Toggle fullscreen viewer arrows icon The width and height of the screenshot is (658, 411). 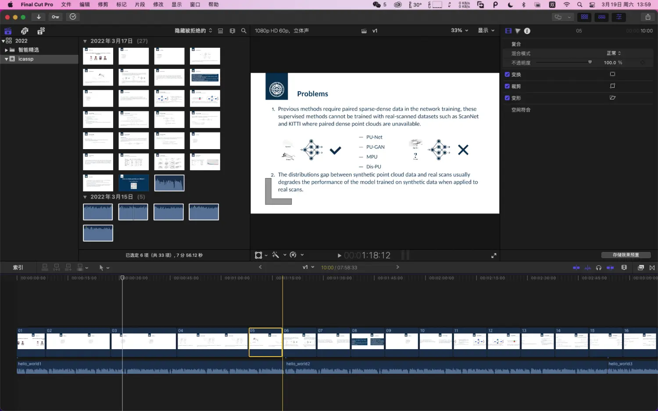[493, 255]
